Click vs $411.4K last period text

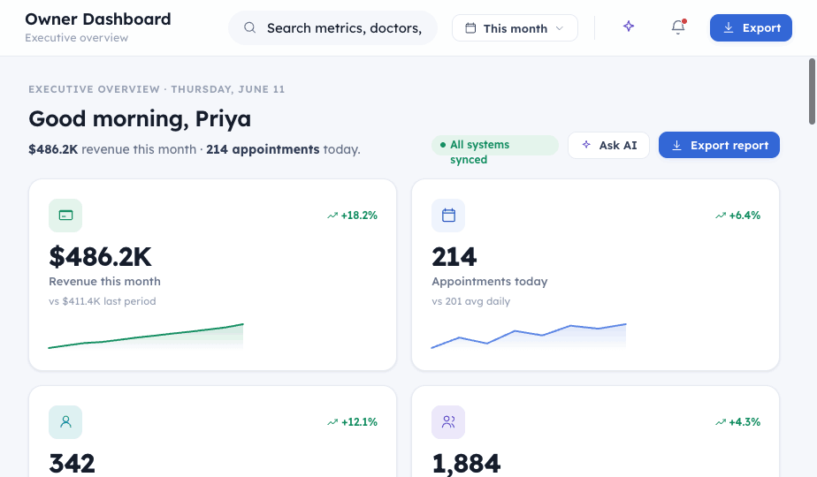(x=103, y=301)
